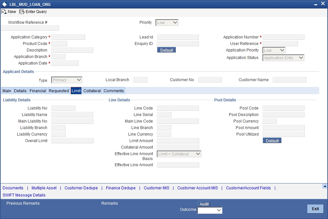Open the Comments tab
This screenshot has height=219, width=328.
(x=114, y=91)
